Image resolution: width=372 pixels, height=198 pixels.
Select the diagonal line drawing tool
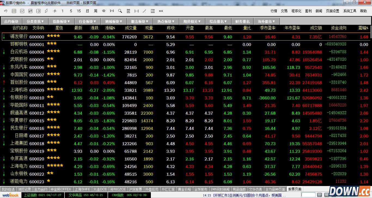coord(145,11)
